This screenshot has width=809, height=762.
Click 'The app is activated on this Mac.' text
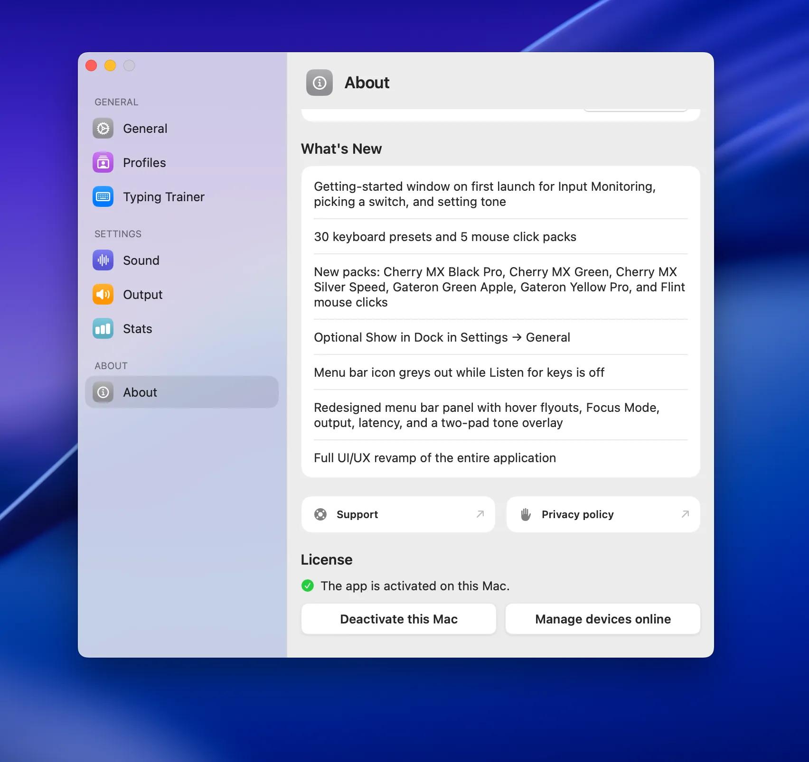[415, 586]
